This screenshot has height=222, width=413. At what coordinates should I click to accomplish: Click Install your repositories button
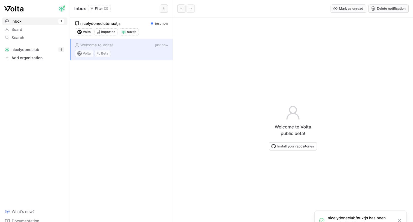[x=293, y=146]
